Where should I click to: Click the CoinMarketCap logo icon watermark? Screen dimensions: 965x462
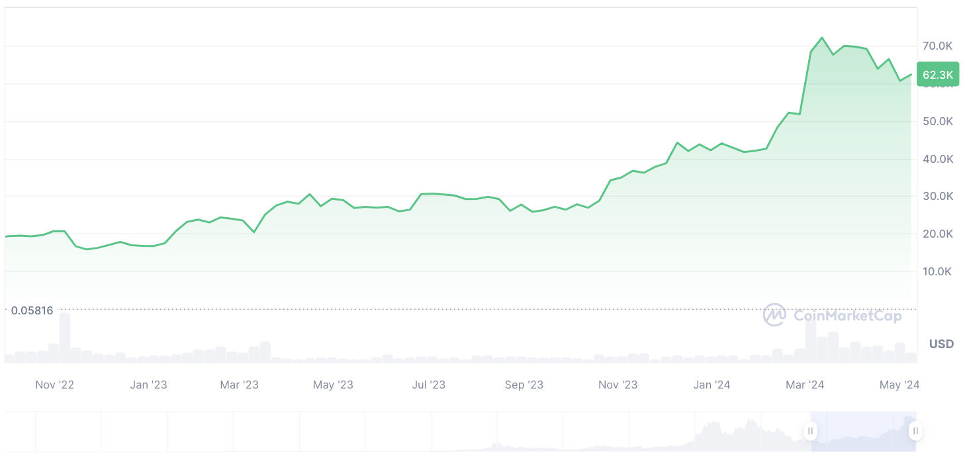pyautogui.click(x=774, y=315)
